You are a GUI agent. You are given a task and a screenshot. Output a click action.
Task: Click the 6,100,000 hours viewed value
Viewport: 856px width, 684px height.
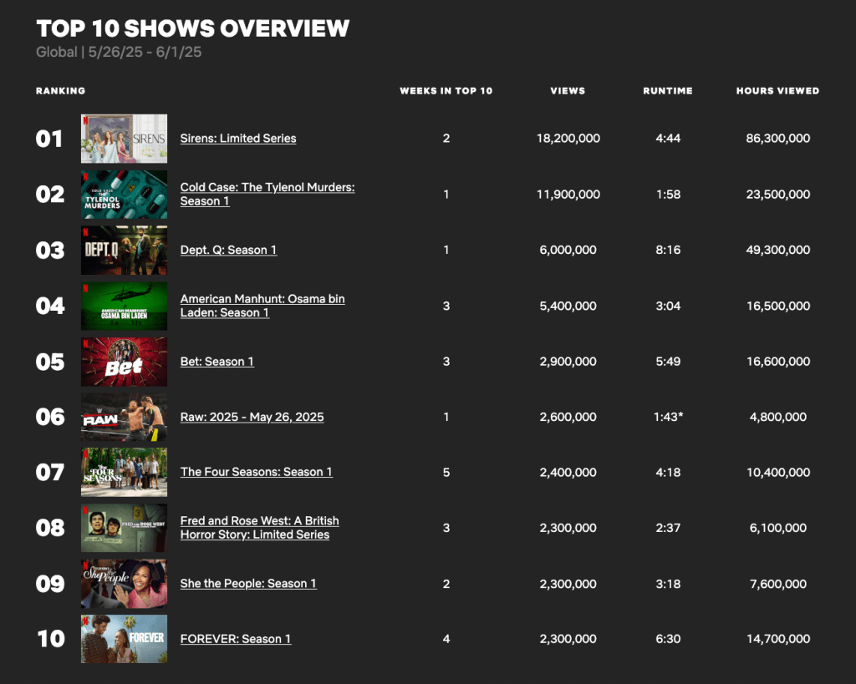[x=778, y=528]
